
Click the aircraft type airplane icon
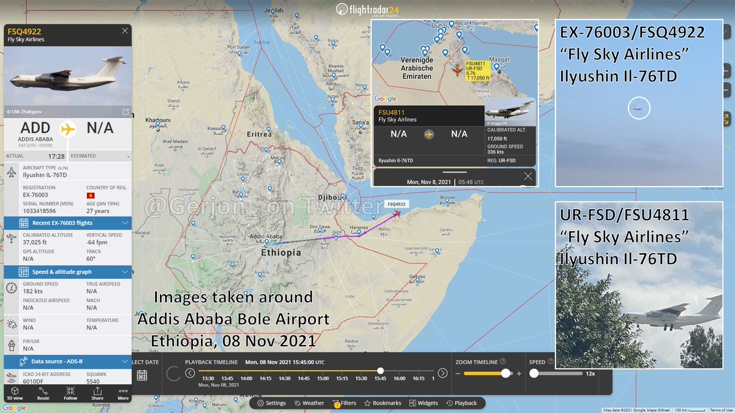pos(12,171)
